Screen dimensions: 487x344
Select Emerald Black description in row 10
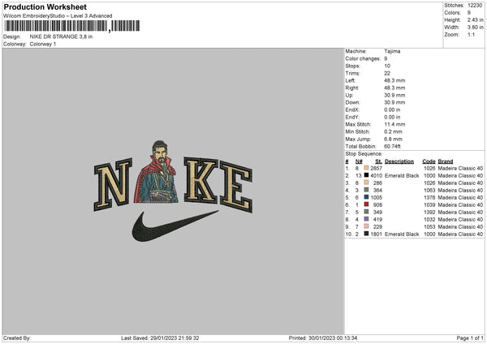[x=402, y=234]
